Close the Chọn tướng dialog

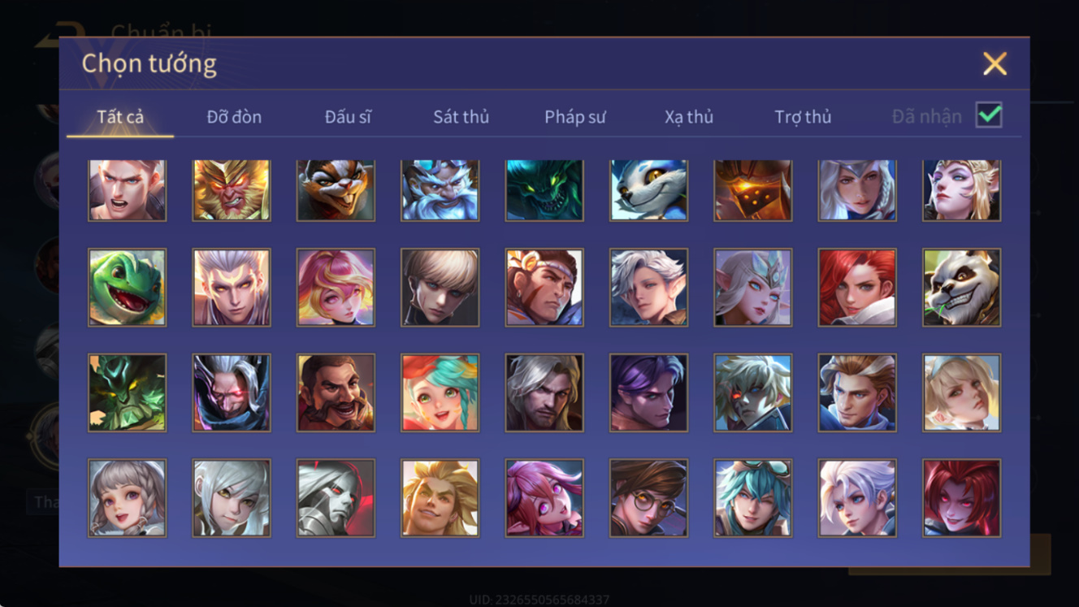[x=994, y=63]
